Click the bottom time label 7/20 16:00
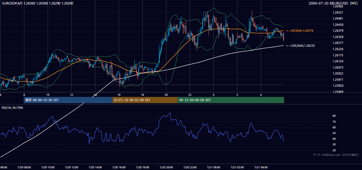The height and width of the screenshot is (170, 362). point(119,167)
